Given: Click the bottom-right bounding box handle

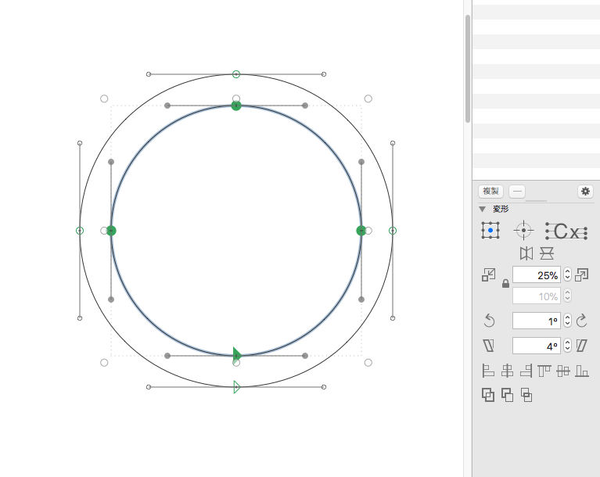Looking at the screenshot, I should point(368,363).
